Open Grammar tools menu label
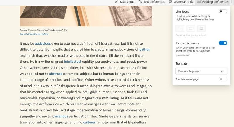 tap(183, 2)
